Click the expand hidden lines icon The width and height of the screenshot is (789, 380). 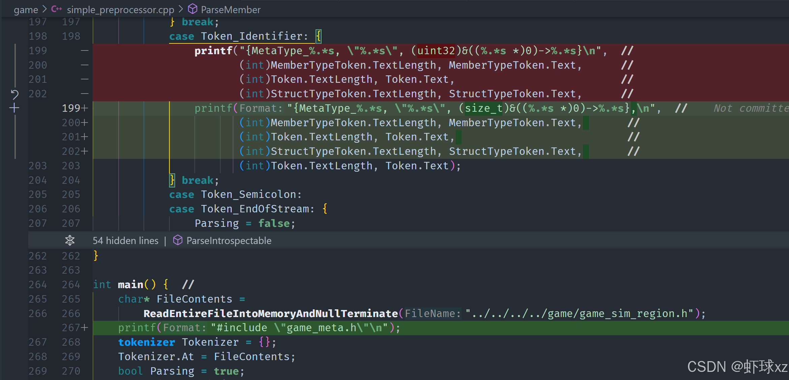tap(70, 240)
